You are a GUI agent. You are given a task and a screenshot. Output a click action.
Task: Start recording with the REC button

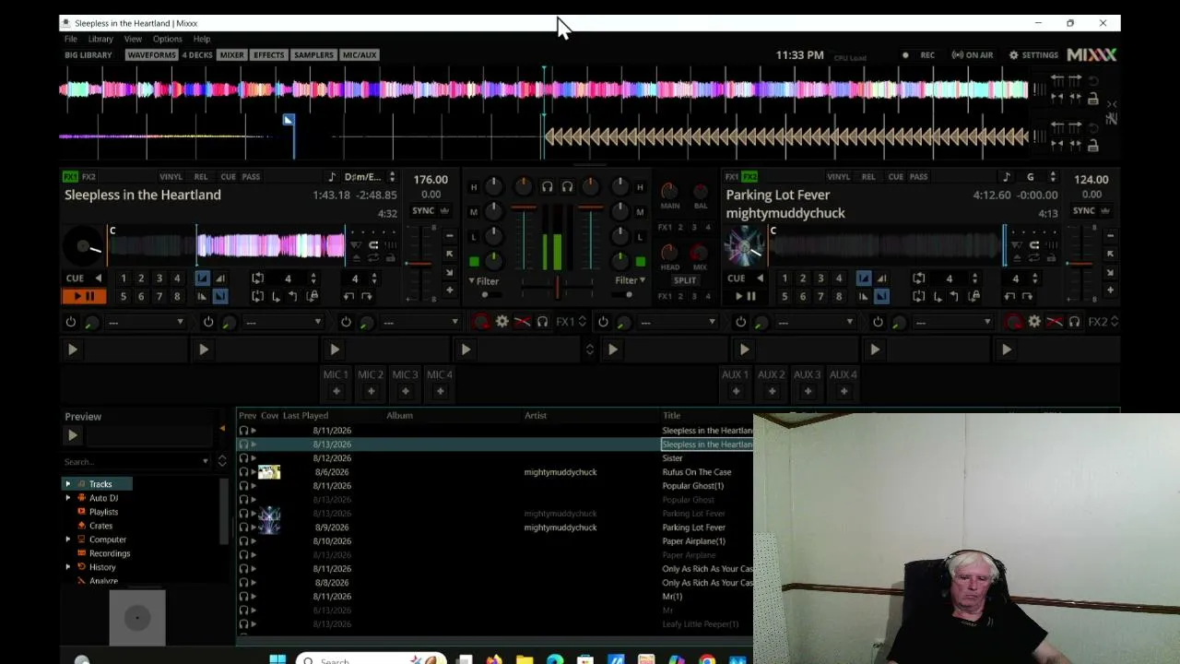(x=920, y=55)
